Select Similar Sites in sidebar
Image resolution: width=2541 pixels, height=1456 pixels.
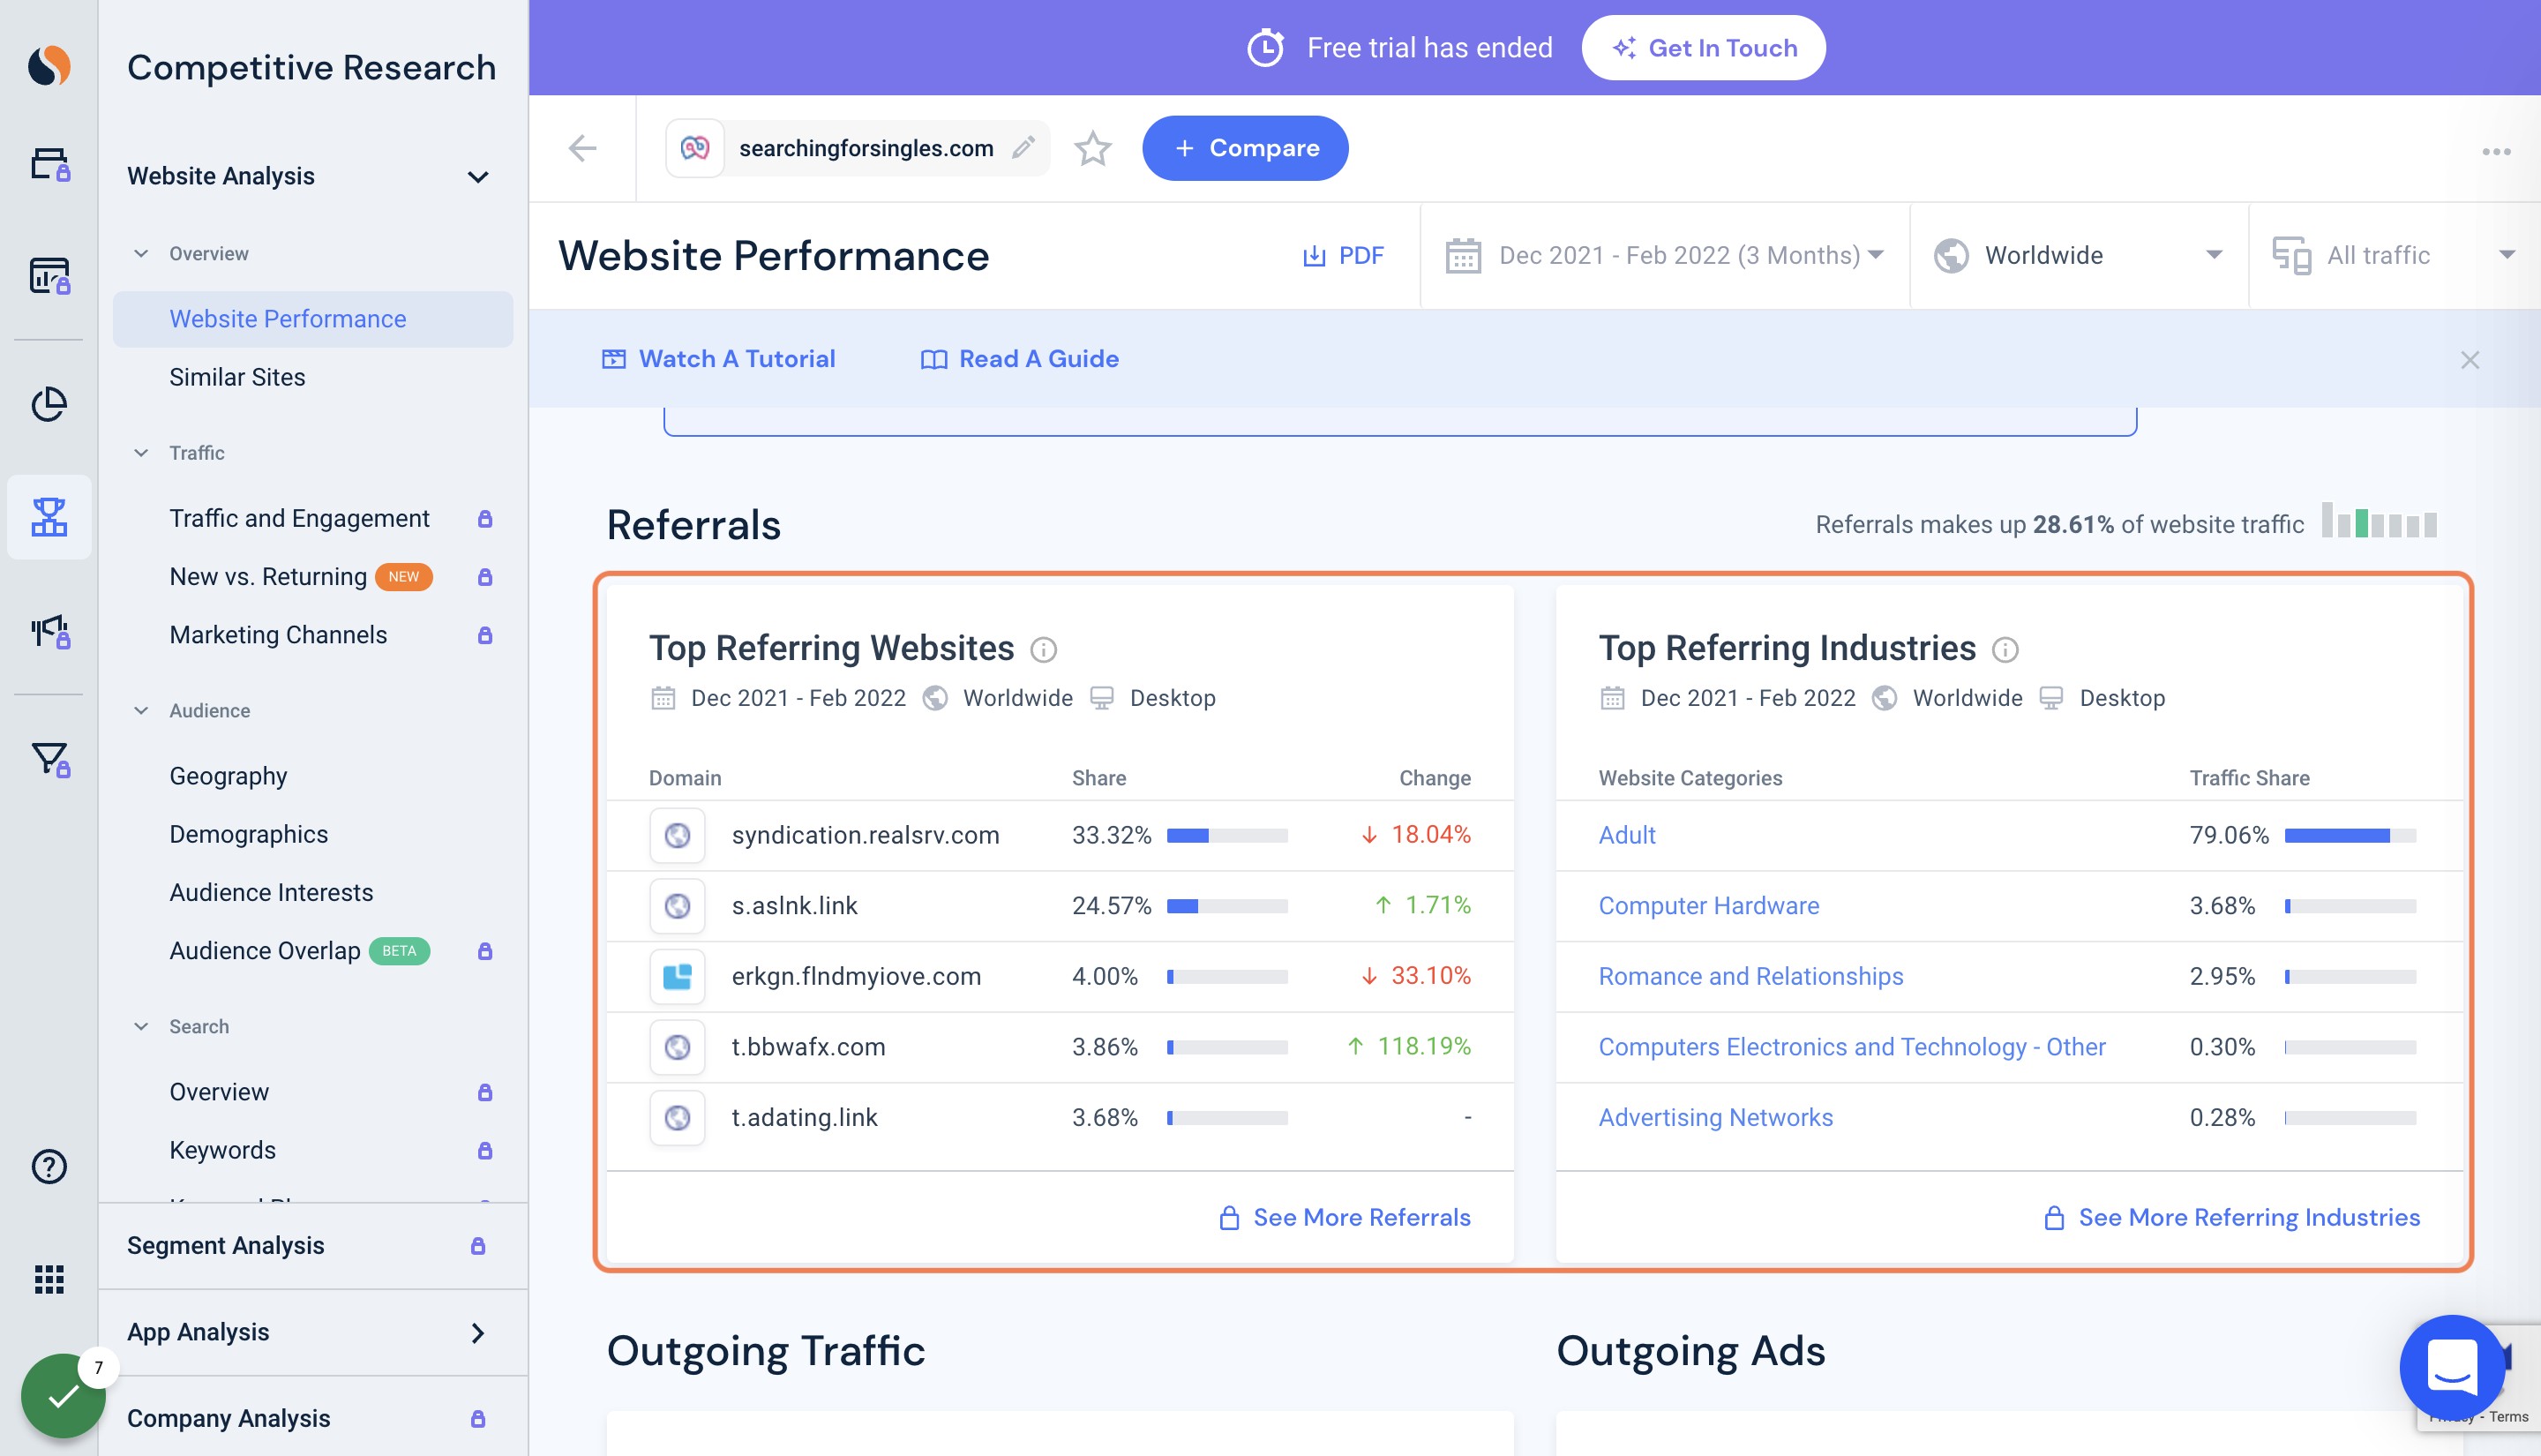(x=237, y=377)
